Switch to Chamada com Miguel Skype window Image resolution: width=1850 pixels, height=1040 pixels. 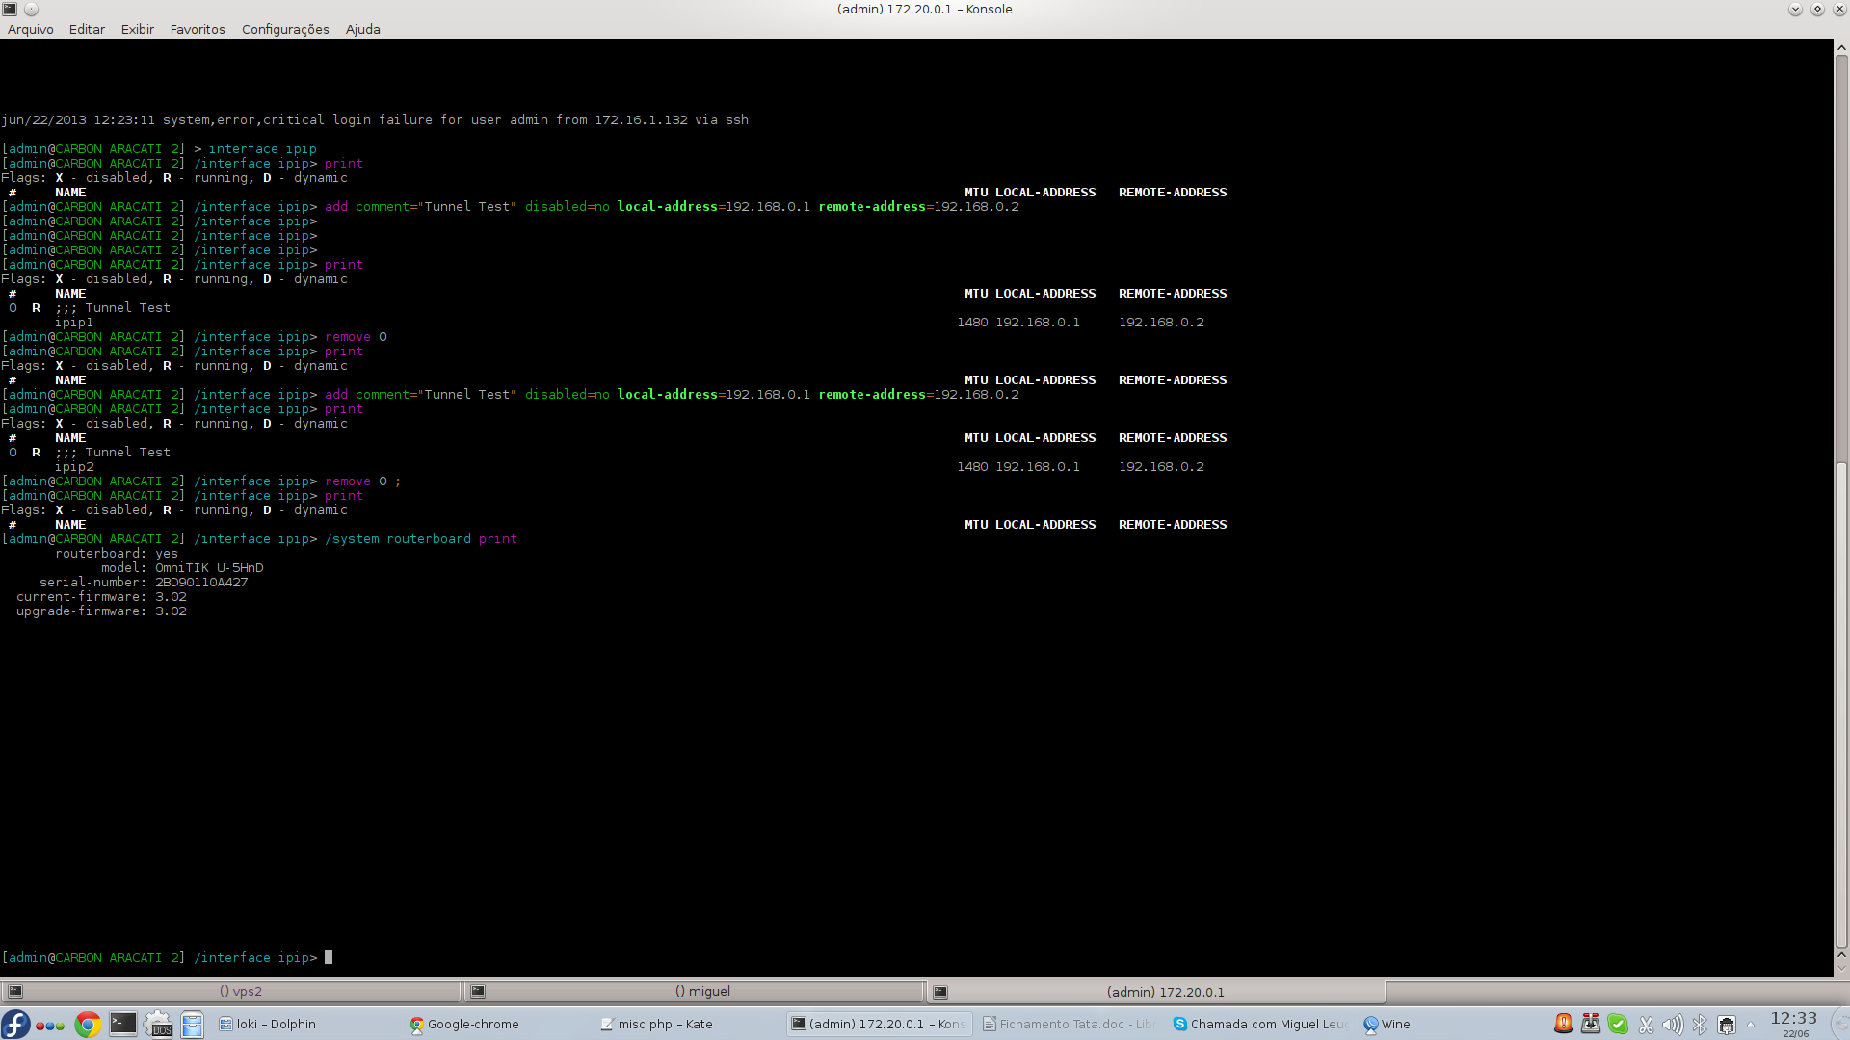(x=1258, y=1024)
